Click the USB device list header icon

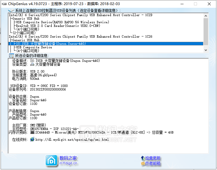tap(11, 10)
